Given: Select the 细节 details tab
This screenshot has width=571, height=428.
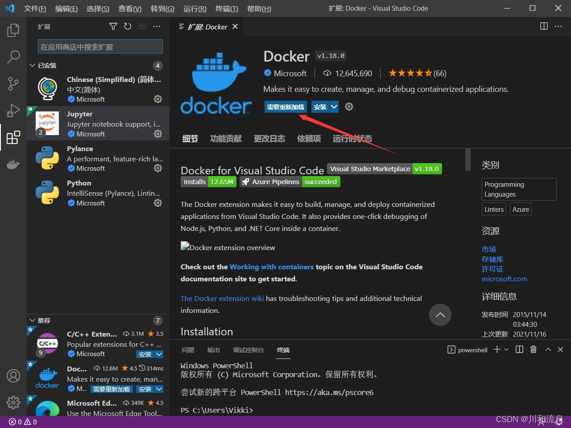Looking at the screenshot, I should 190,139.
